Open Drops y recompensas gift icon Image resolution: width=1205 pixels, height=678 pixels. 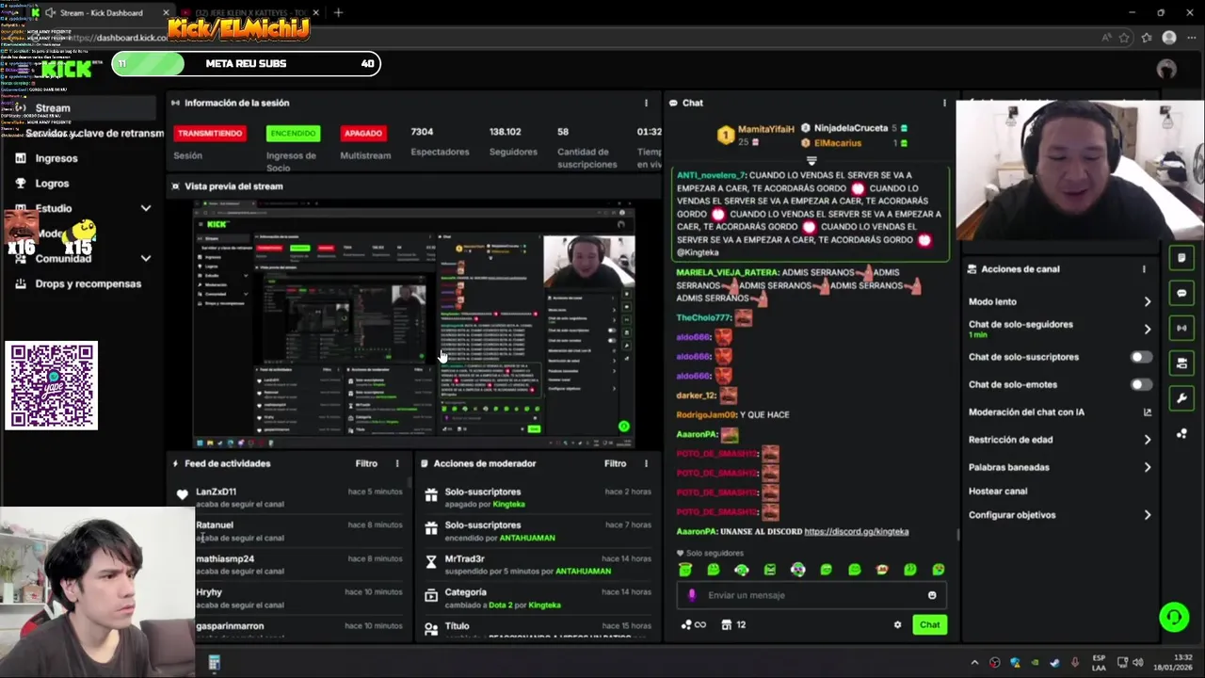pyautogui.click(x=21, y=283)
